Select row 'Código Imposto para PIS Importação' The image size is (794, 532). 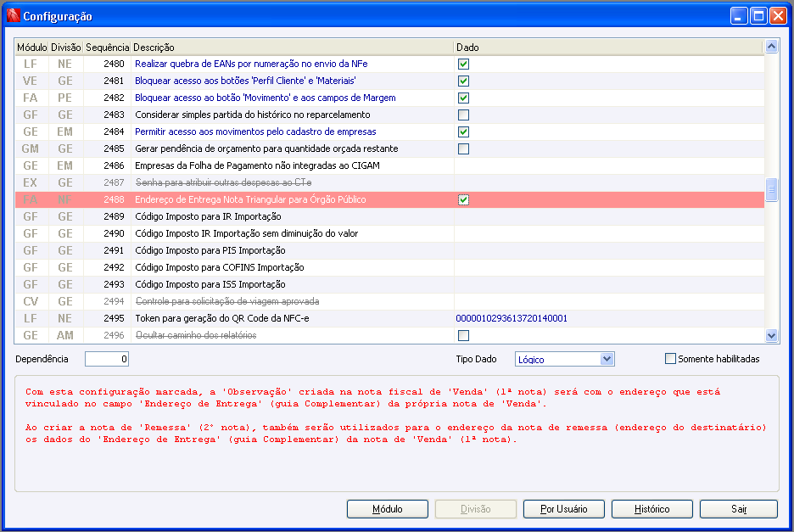click(x=389, y=251)
